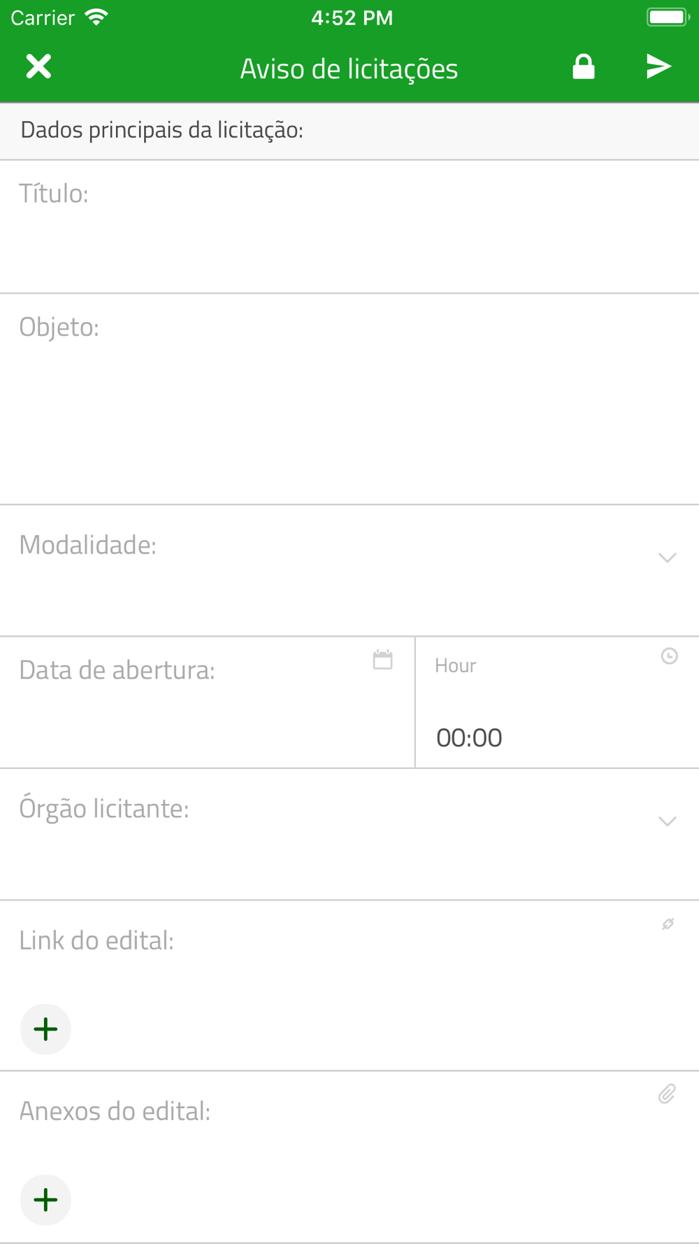The height and width of the screenshot is (1244, 699).
Task: Tap the Wi-Fi status bar icon
Action: coord(96,17)
